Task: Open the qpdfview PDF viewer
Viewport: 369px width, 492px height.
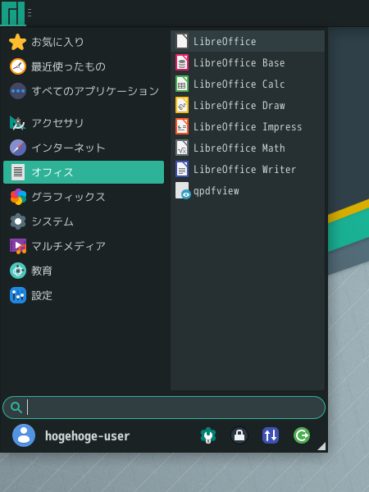Action: (x=248, y=191)
